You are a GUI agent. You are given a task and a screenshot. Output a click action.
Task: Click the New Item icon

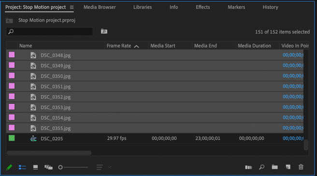(x=288, y=167)
